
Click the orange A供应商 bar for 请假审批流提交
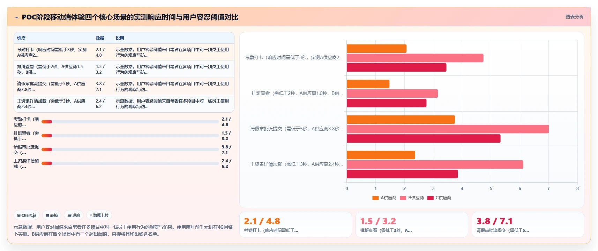(401, 120)
